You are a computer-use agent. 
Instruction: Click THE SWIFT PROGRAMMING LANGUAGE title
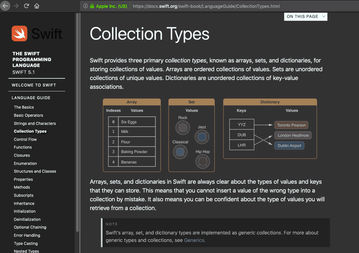point(32,60)
